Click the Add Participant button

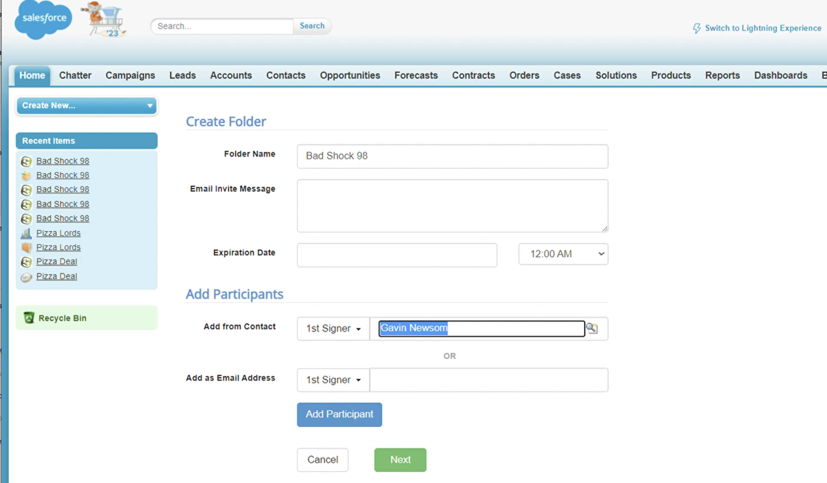[339, 414]
